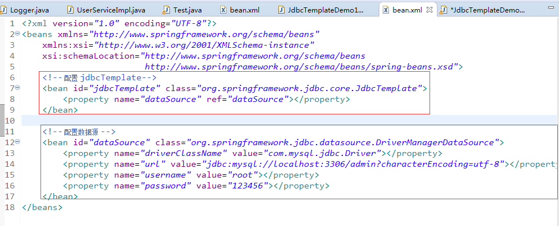Click the name value "dataSource" on line 8
Image resolution: width=559 pixels, height=226 pixels.
coord(171,99)
